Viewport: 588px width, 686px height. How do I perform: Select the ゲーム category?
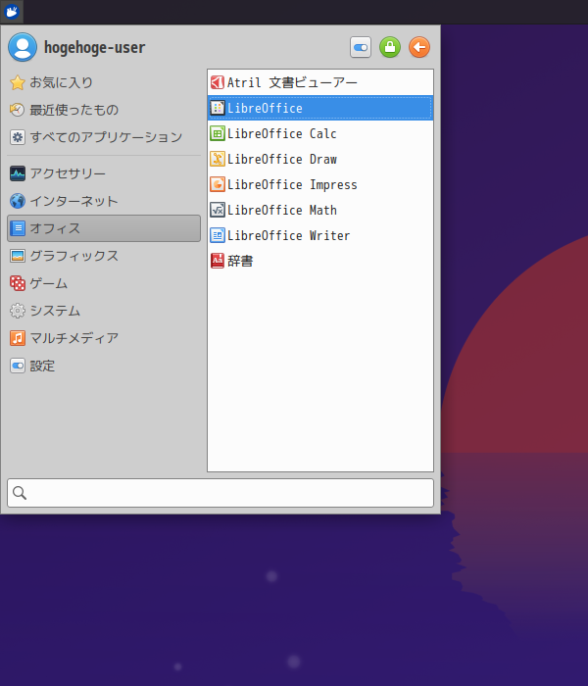tap(104, 283)
